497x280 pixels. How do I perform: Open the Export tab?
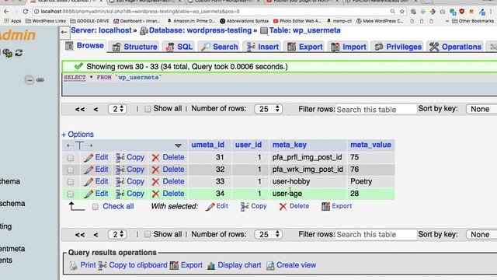tap(304, 47)
